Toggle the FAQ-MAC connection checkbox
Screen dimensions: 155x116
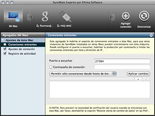[58, 26]
